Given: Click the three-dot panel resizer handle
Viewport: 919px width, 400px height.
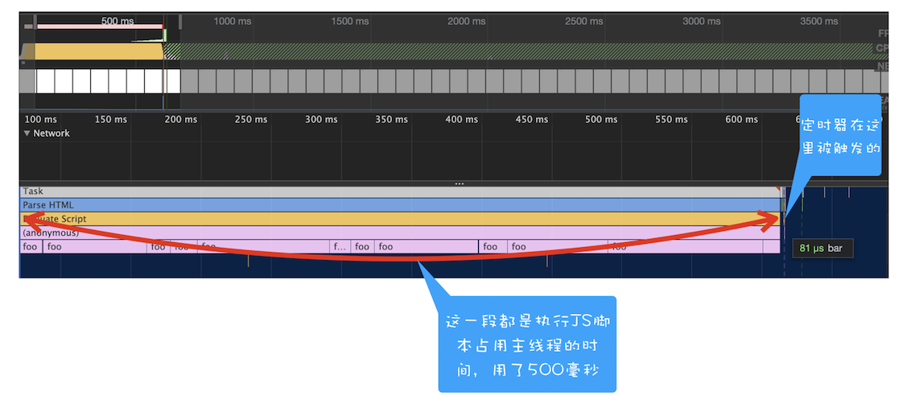Looking at the screenshot, I should [459, 184].
